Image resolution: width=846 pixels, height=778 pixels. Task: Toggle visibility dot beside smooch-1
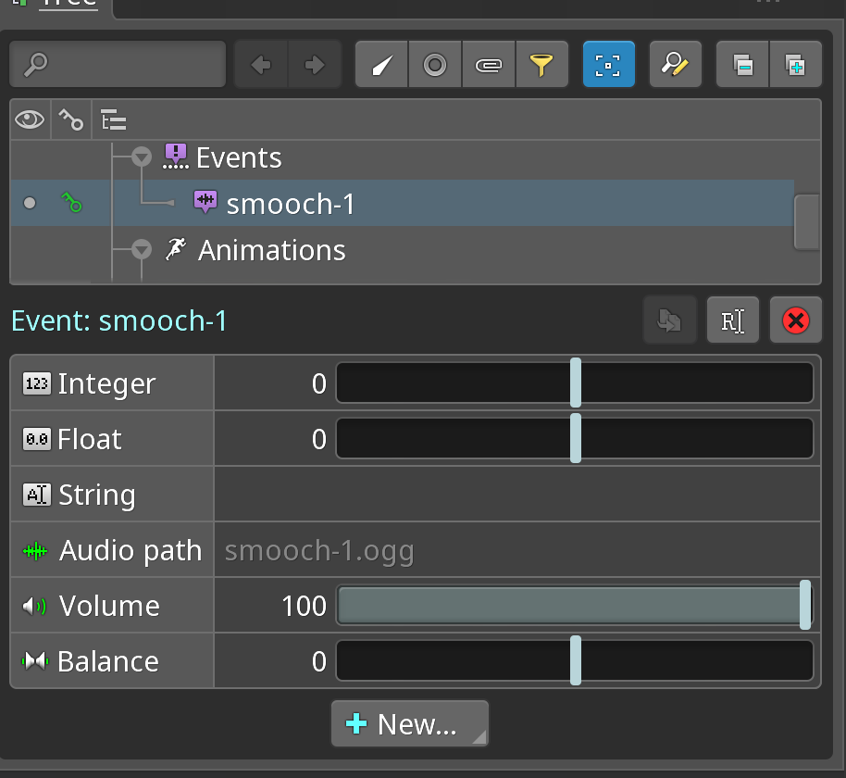click(x=29, y=203)
